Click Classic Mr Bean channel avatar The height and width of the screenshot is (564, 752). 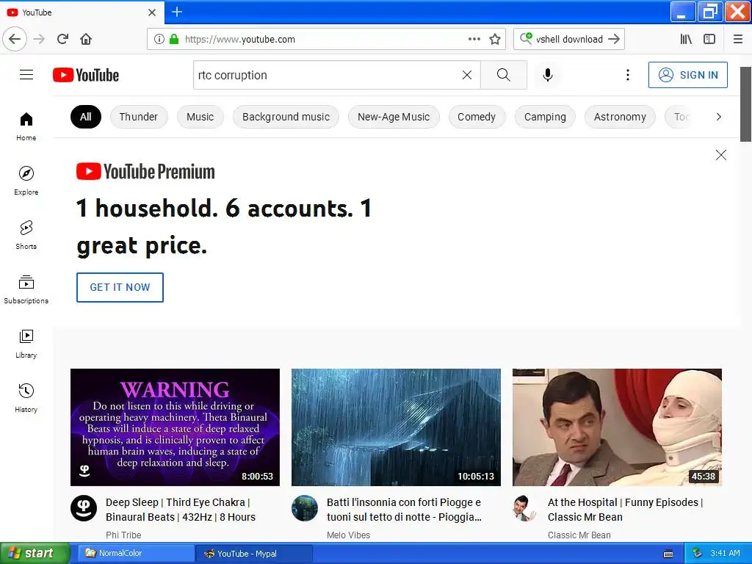[526, 508]
